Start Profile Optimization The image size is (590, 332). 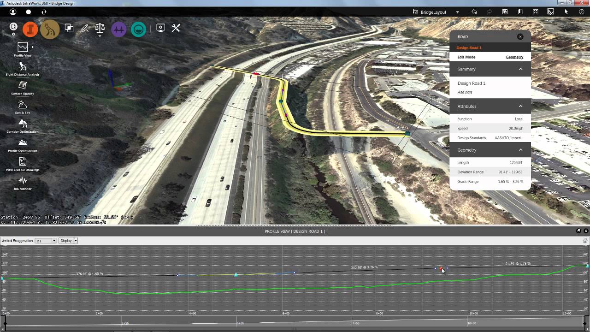[23, 145]
